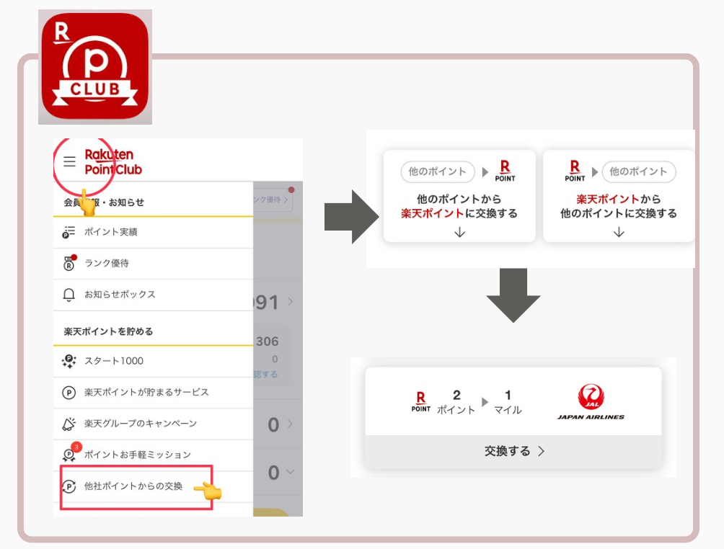Choose 楽天ポイントから他のポイントに交換する card
The image size is (724, 549).
click(619, 196)
